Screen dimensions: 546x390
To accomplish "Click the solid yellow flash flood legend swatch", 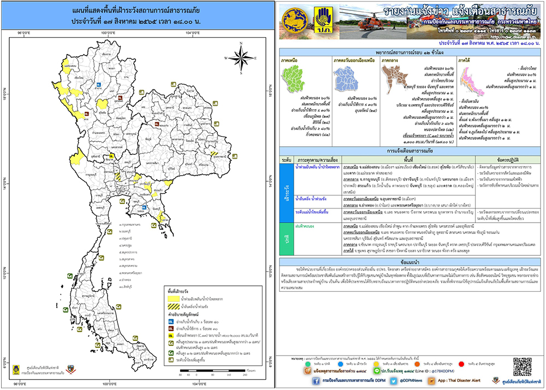I will point(174,299).
